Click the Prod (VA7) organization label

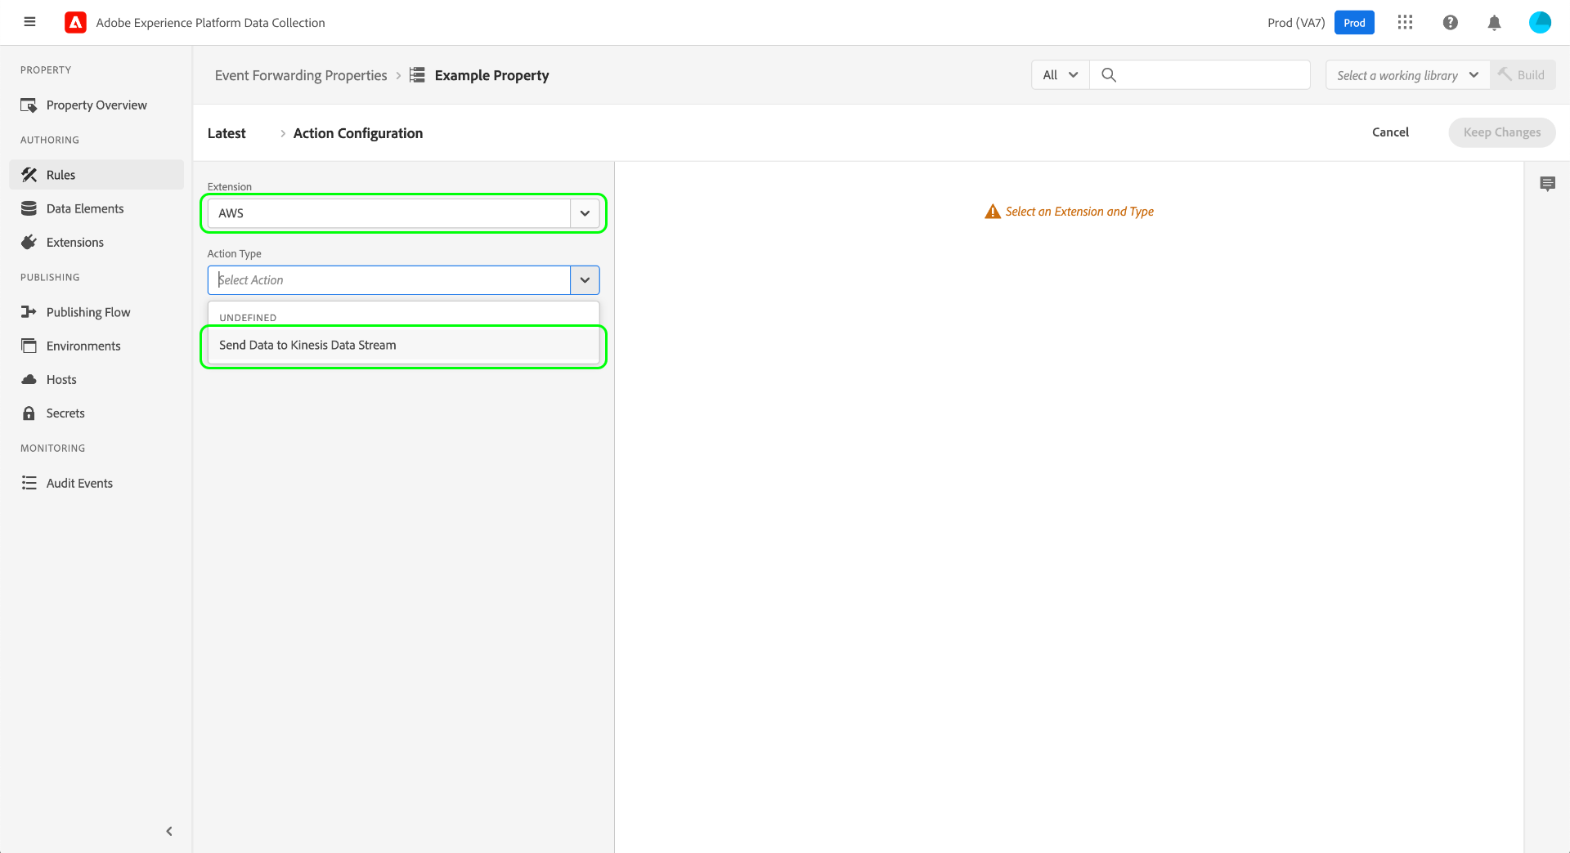point(1296,23)
